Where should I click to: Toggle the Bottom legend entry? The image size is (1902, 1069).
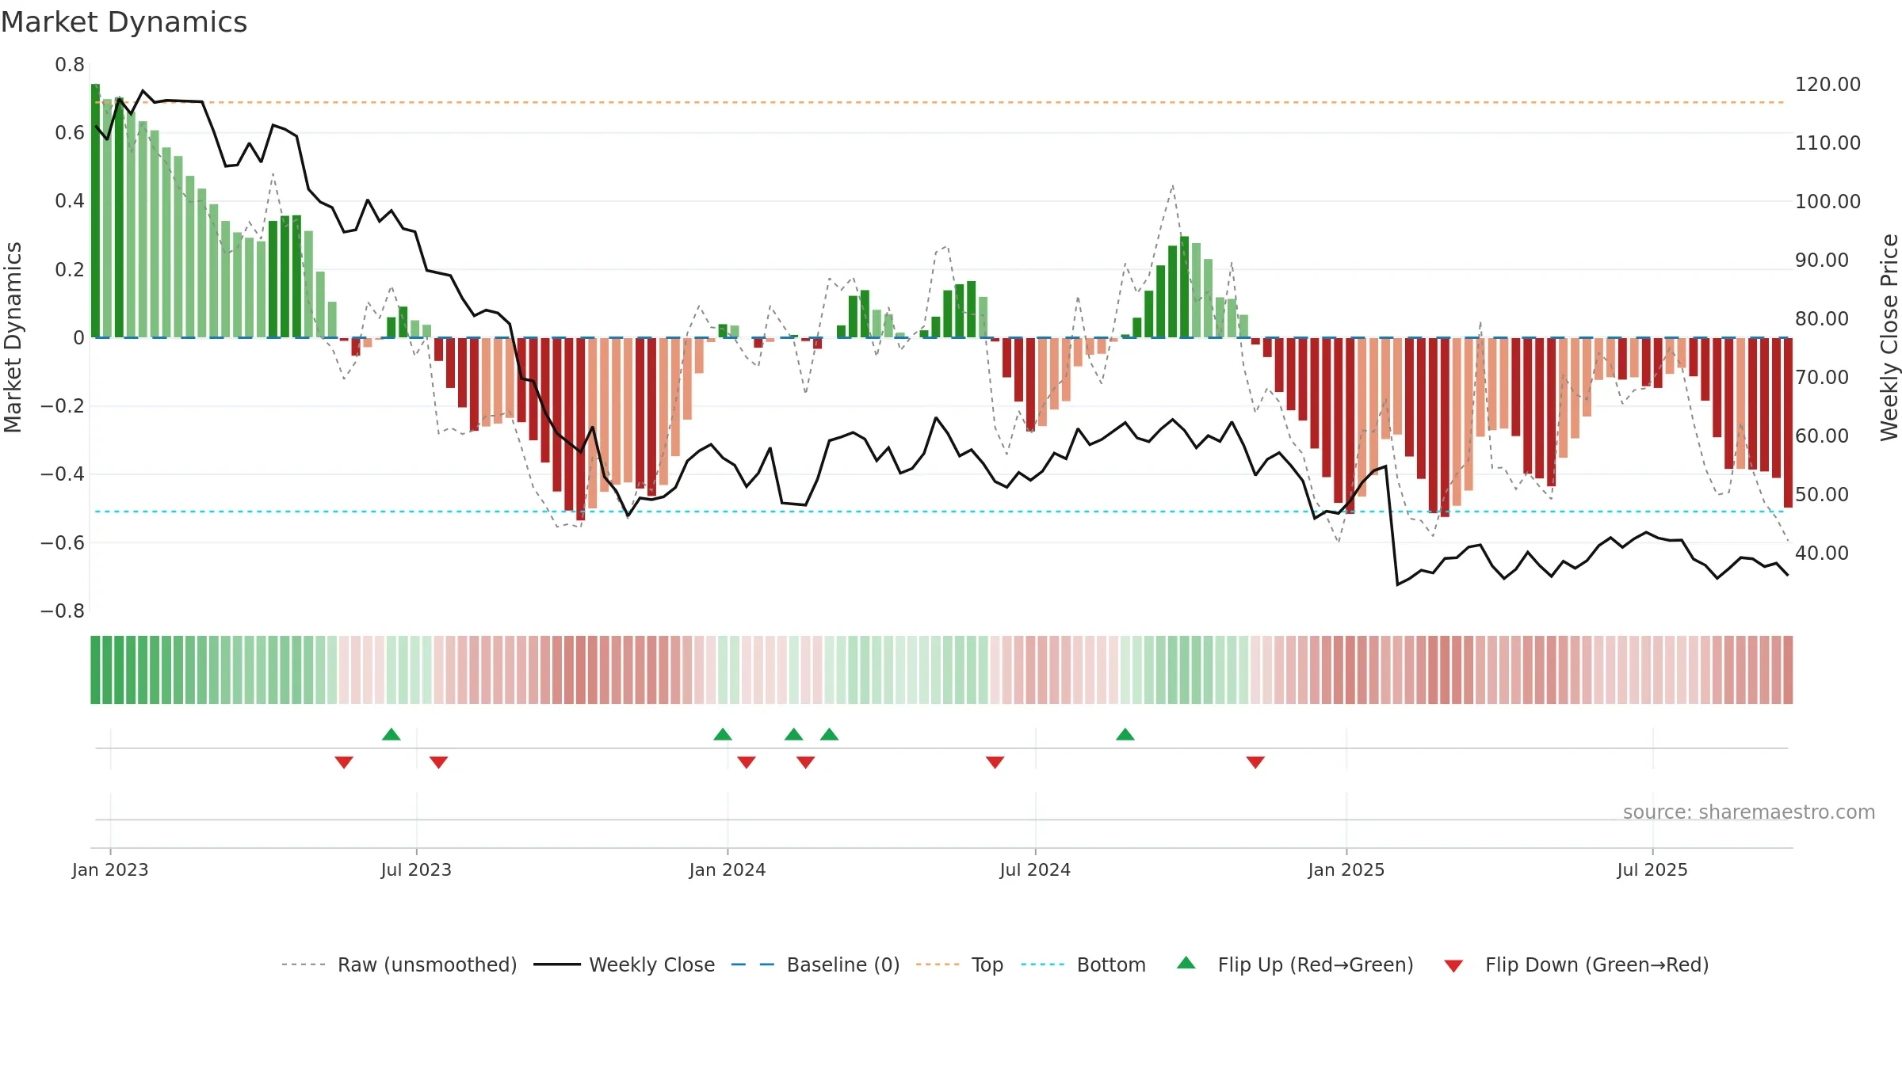pyautogui.click(x=1083, y=964)
